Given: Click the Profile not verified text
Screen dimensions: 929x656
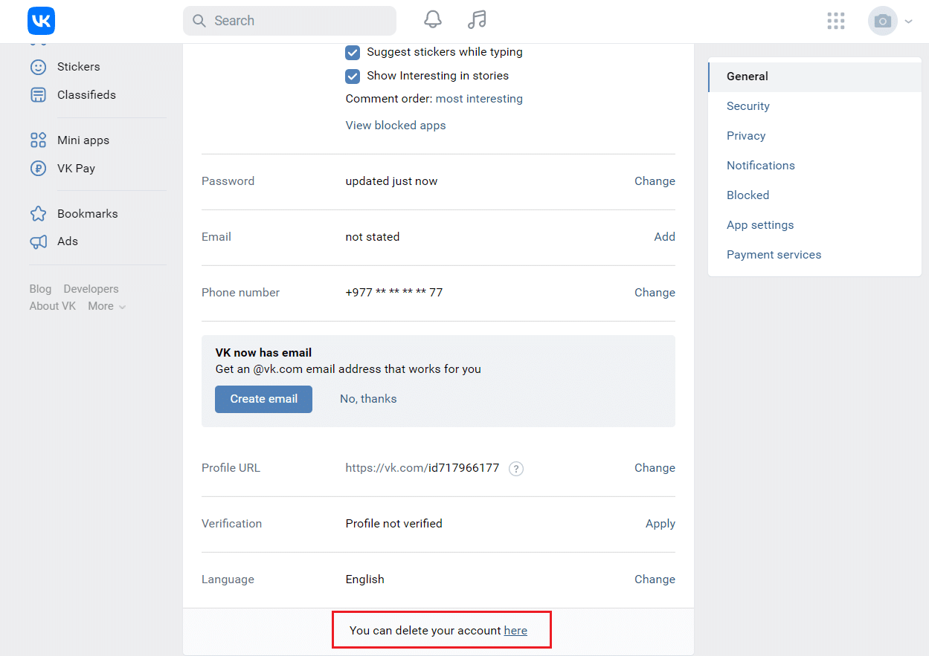Looking at the screenshot, I should (x=393, y=524).
